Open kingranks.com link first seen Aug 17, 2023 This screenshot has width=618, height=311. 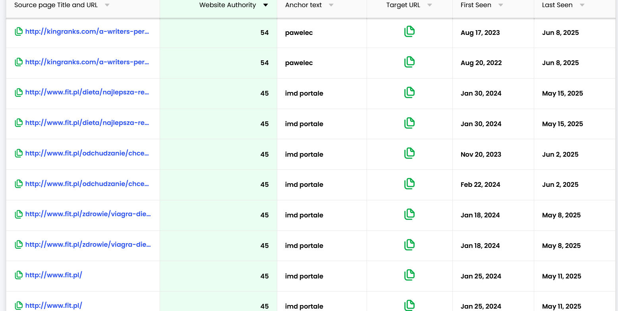87,31
